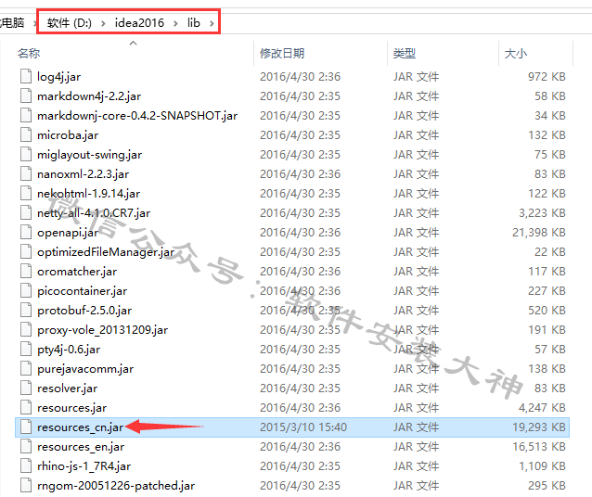Select file name netty-all-4.1.0.CR7.jar

click(94, 213)
